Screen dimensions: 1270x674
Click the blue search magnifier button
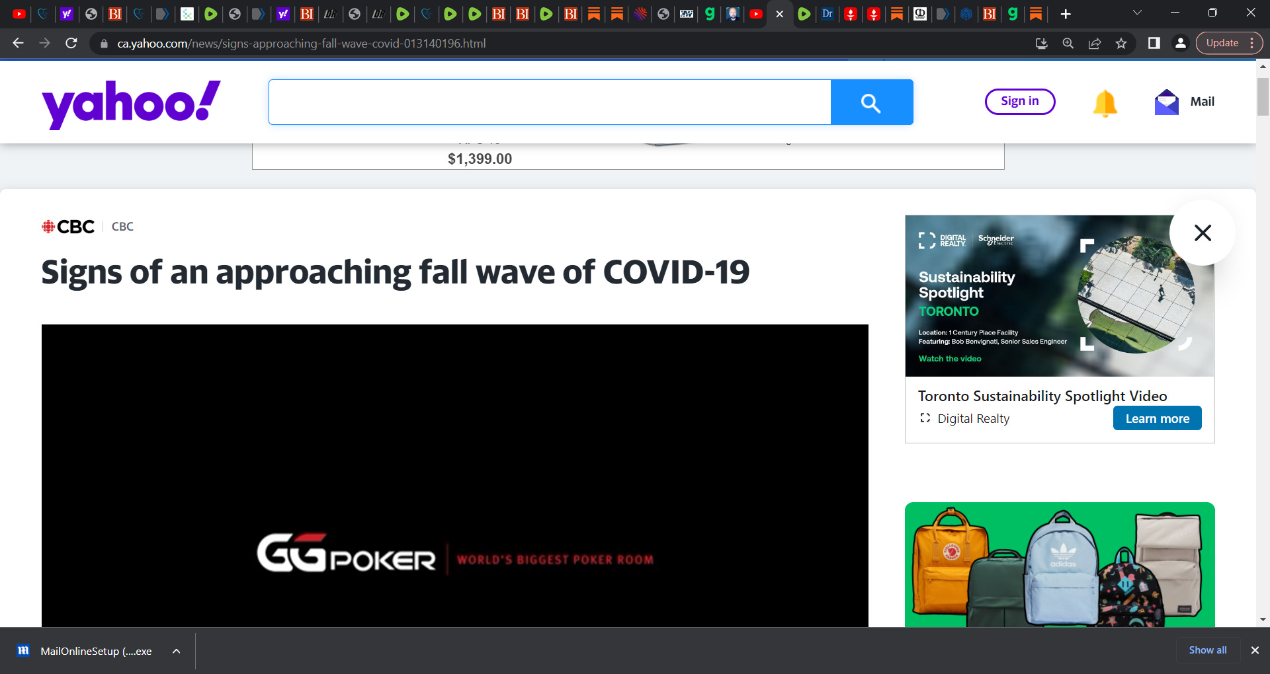tap(871, 102)
